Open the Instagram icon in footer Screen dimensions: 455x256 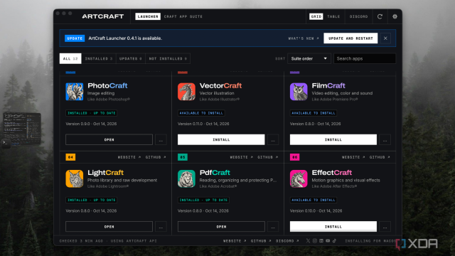point(314,240)
